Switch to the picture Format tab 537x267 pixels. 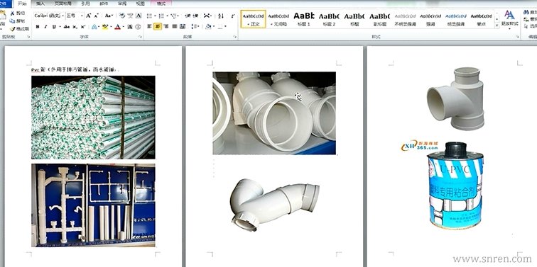point(161,4)
